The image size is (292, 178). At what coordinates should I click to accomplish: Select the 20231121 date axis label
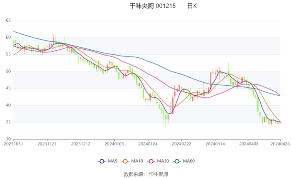[x=47, y=144]
